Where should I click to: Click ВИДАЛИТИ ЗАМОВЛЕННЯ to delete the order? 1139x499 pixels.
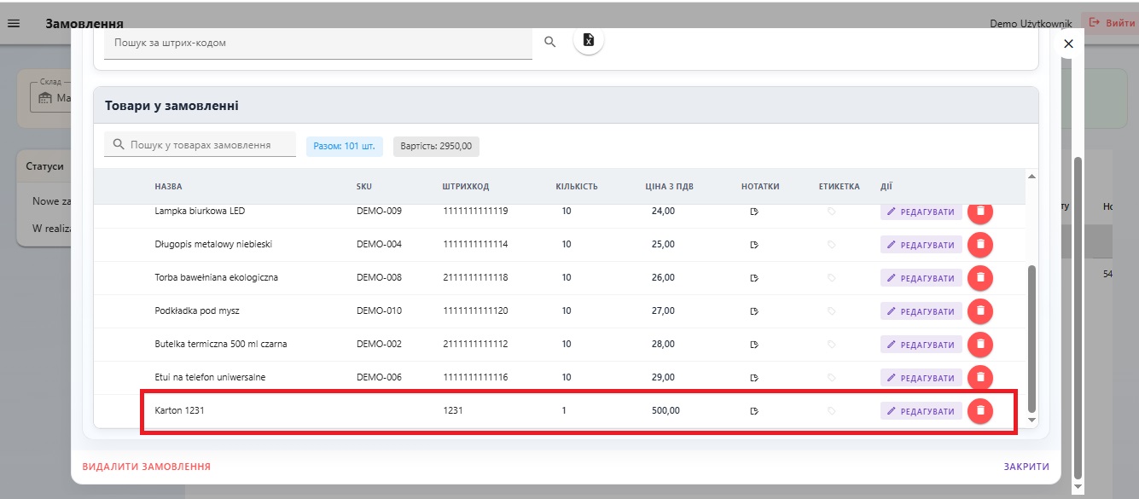(147, 467)
